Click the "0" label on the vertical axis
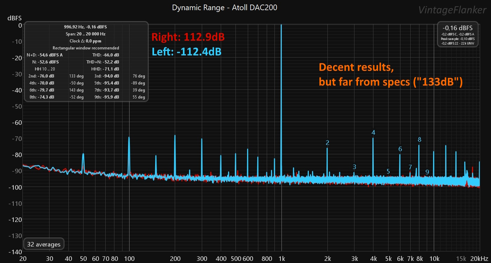The width and height of the screenshot is (491, 263). pos(20,25)
